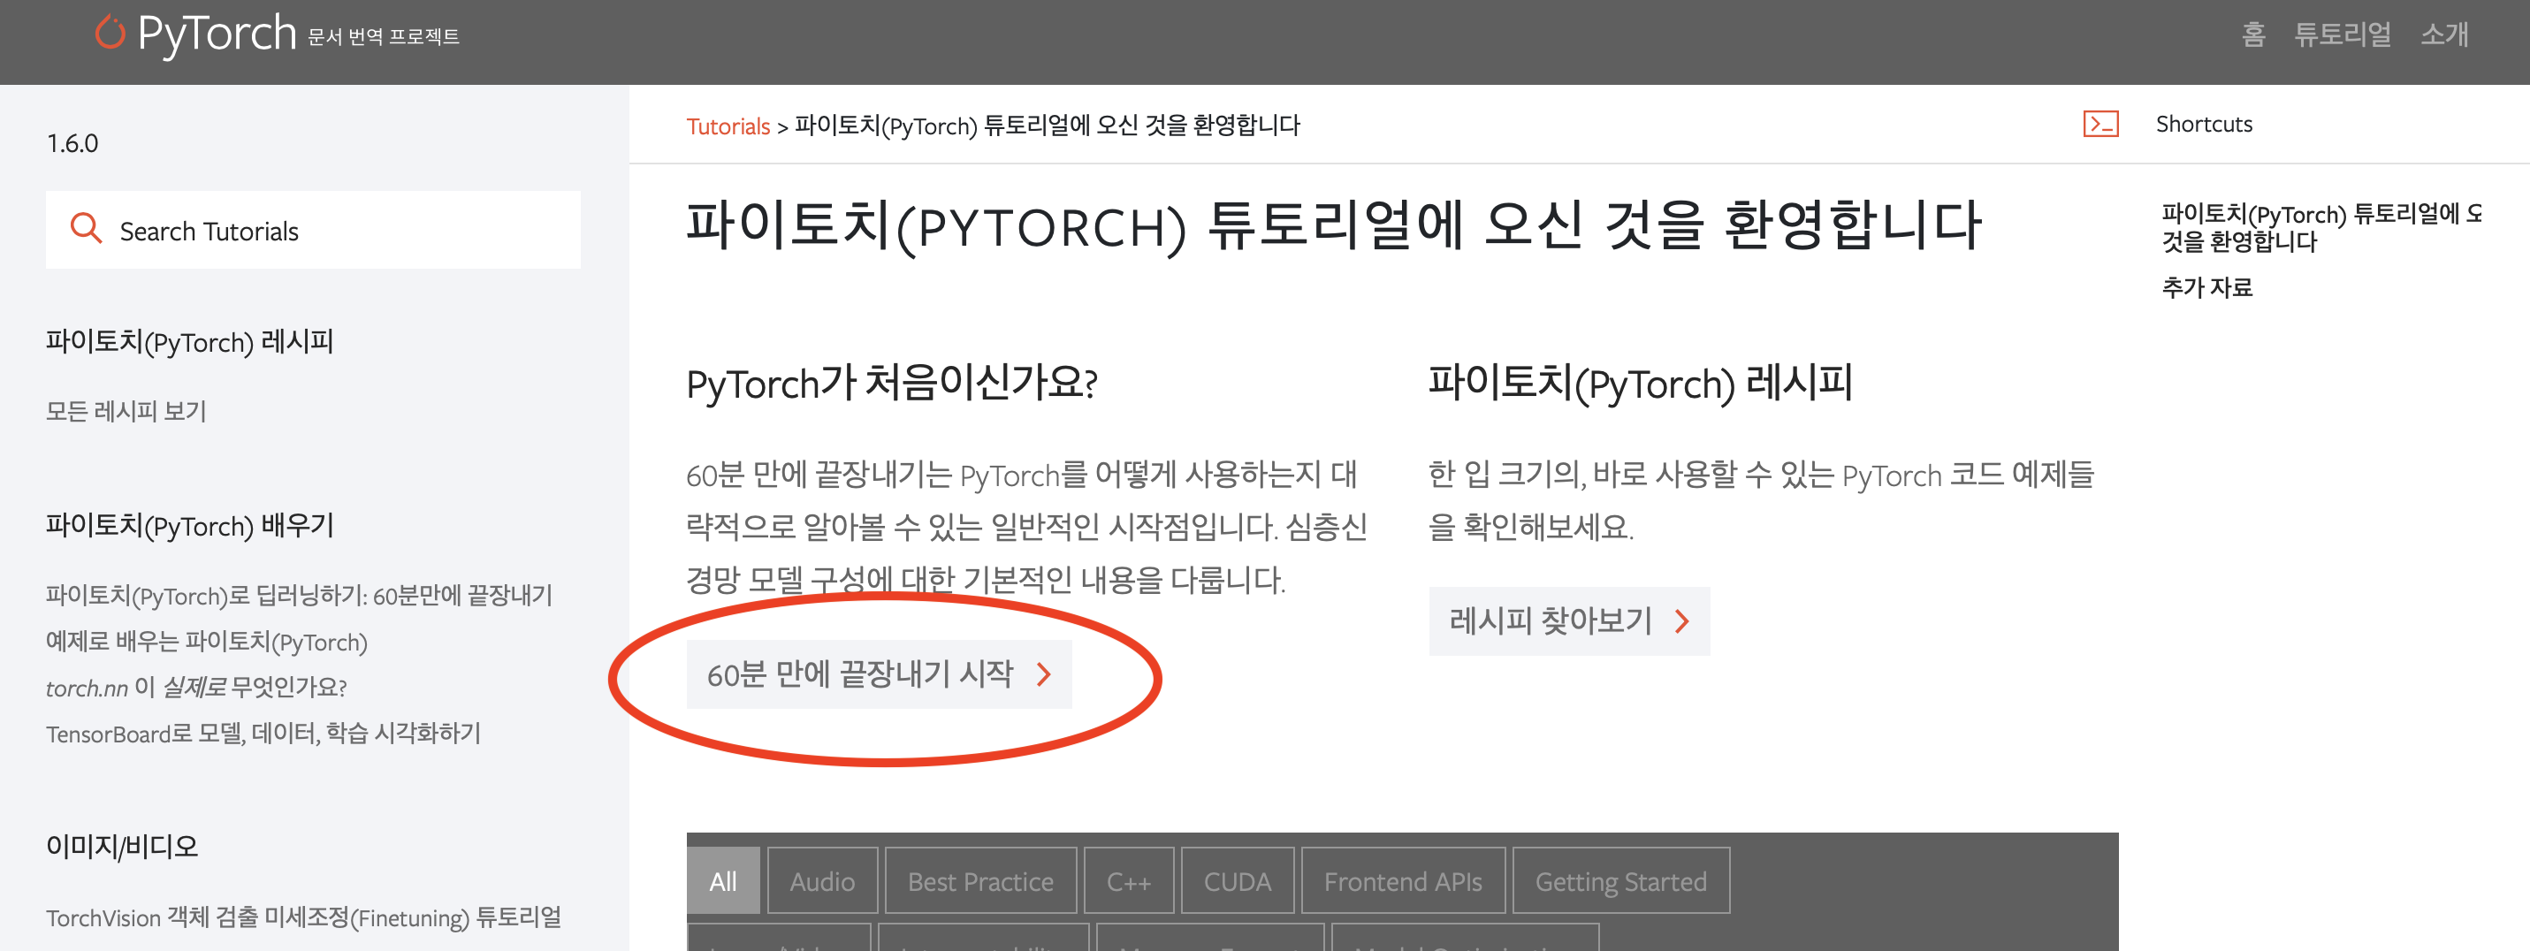Open the Tutorials breadcrumb link
2530x951 pixels.
(728, 126)
